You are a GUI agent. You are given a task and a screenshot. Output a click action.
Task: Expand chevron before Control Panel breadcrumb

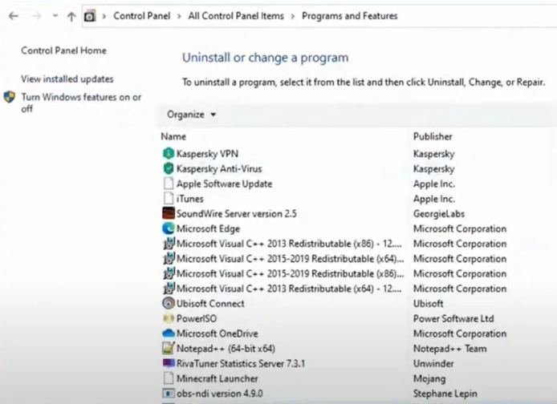coord(104,16)
